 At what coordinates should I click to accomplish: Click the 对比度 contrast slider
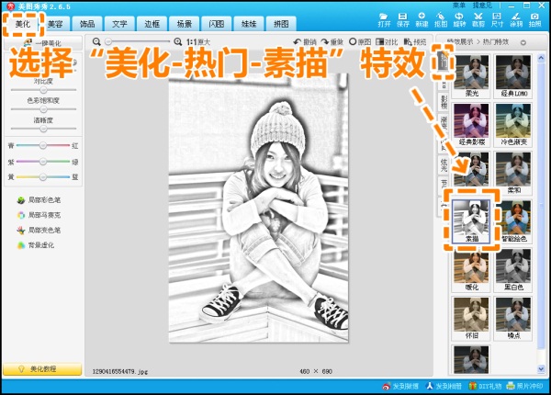[41, 89]
